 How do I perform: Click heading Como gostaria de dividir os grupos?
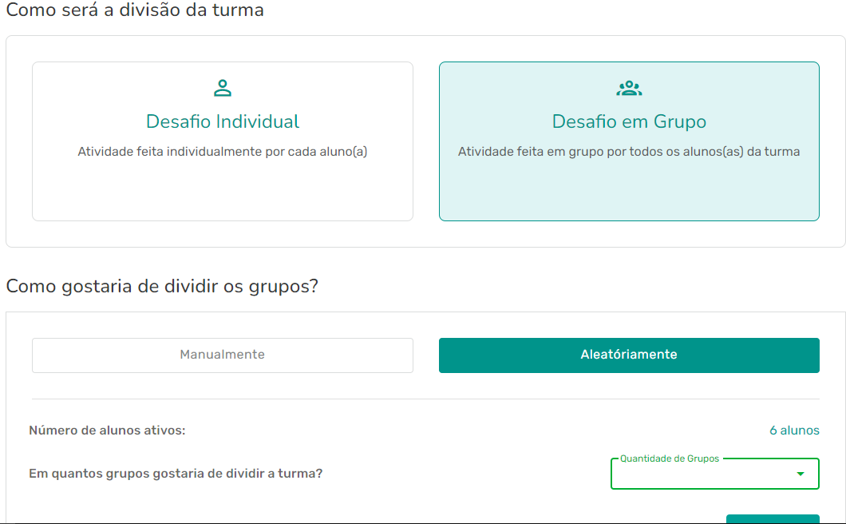pyautogui.click(x=162, y=286)
